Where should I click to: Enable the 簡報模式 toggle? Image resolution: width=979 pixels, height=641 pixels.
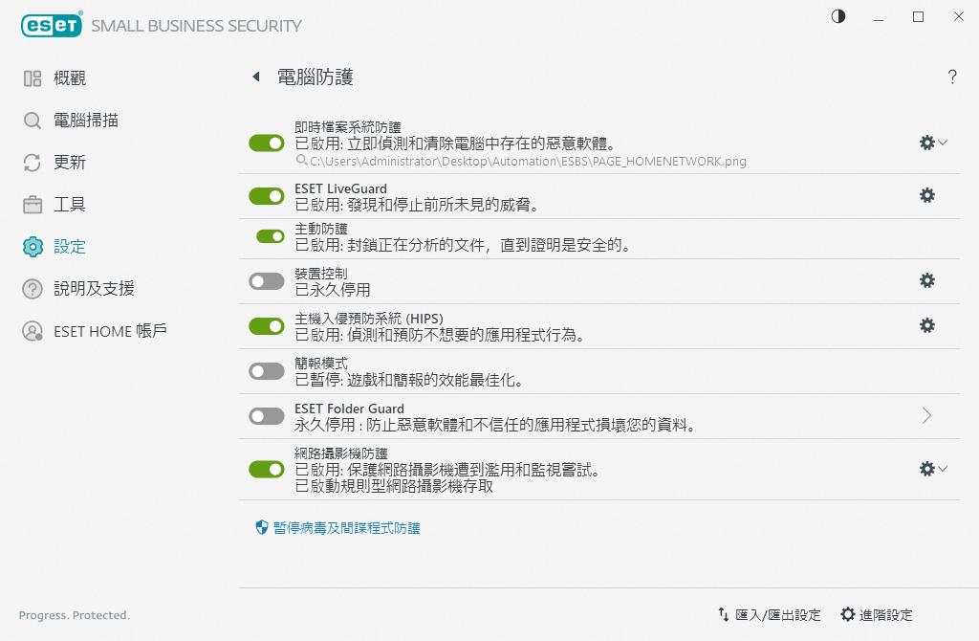[x=267, y=371]
